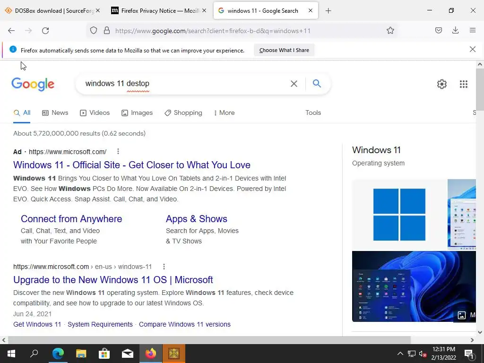This screenshot has width=484, height=363.
Task: Reload the current page
Action: tap(45, 31)
